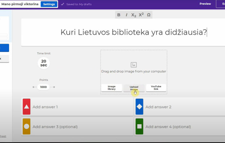The image size is (225, 143).
Task: Click the blue diamond answer icon
Action: 139,107
